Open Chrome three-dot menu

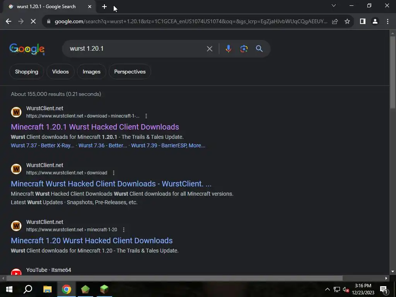point(387,22)
